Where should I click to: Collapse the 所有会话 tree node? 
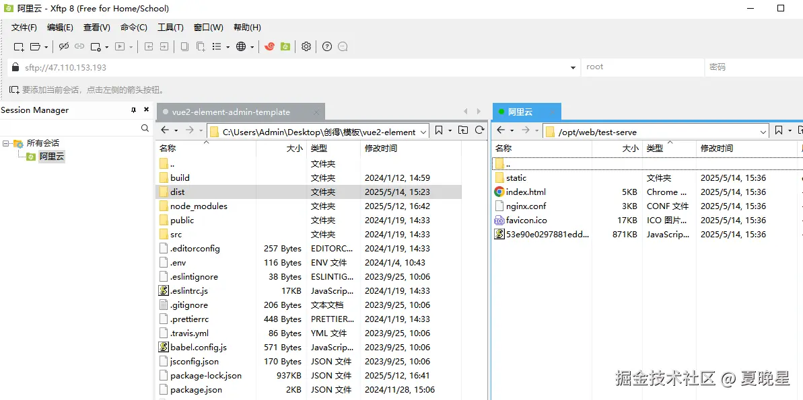point(5,143)
